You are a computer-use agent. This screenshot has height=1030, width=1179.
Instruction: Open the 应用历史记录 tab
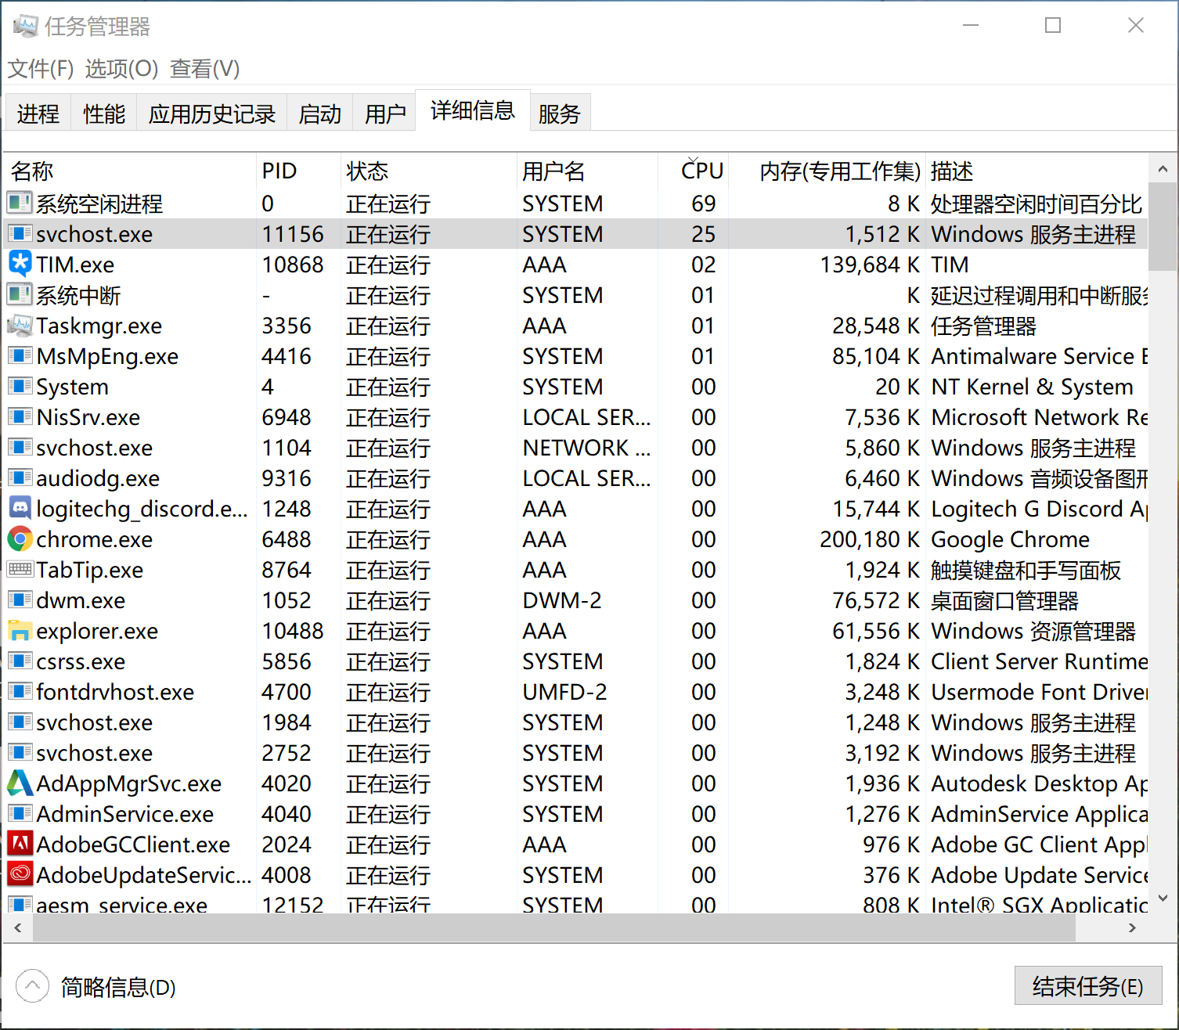212,113
